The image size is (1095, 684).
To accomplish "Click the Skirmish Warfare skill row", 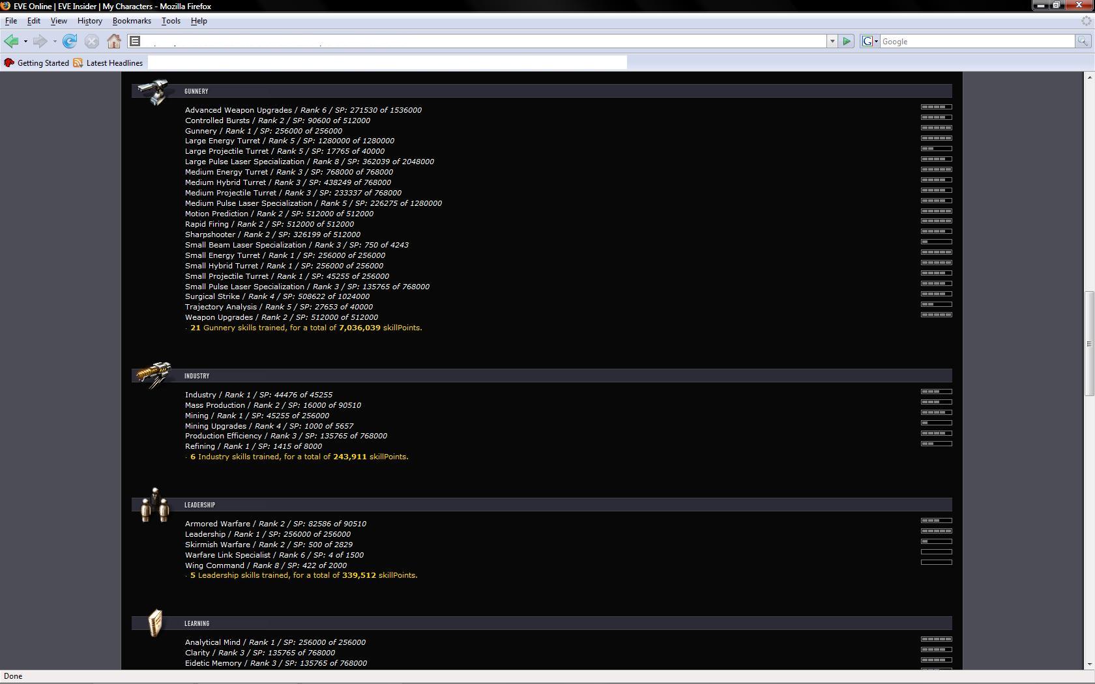I will (269, 545).
